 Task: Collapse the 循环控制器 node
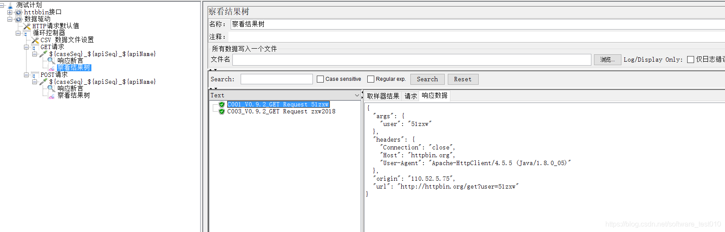click(x=18, y=33)
